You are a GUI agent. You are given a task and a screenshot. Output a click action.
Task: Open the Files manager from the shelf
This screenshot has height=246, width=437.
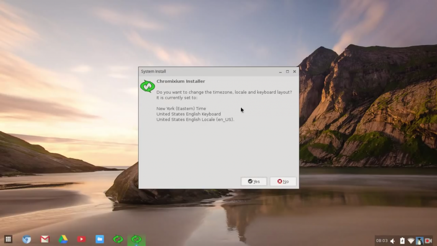100,239
